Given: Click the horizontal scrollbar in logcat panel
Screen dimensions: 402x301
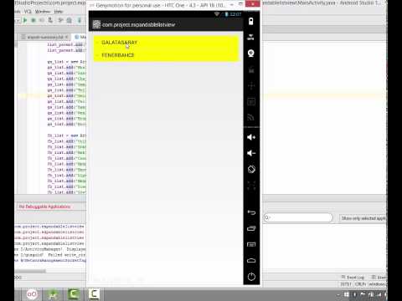Looking at the screenshot, I should [30, 271].
